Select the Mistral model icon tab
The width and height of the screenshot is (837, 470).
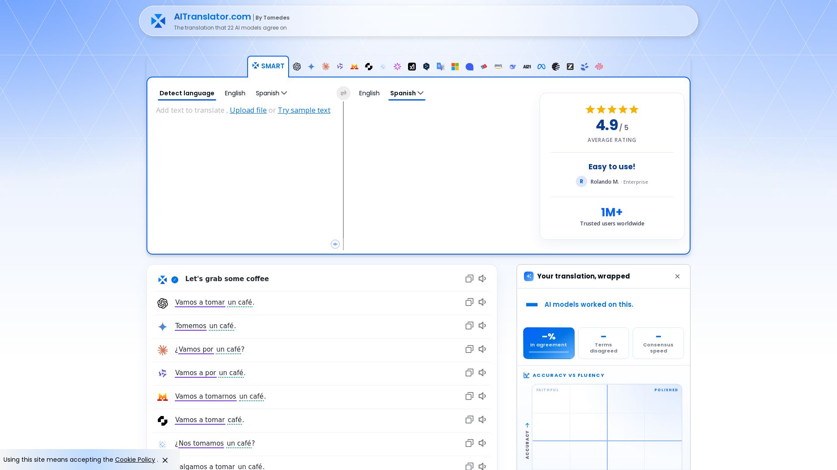[354, 67]
